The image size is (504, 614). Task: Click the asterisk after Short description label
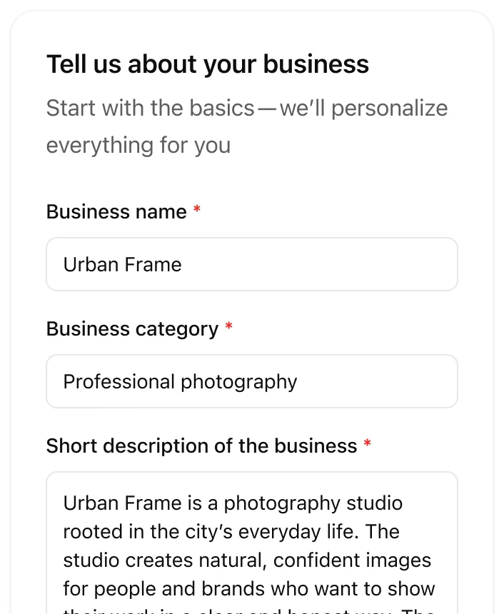coord(367,442)
